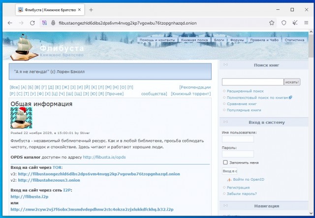Open the Регистрация link
Screen dimensions: 315x218
238,188
